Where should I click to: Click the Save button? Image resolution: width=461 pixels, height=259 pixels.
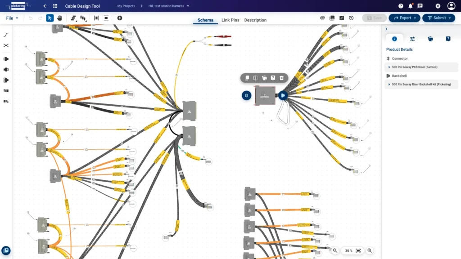coord(374,18)
